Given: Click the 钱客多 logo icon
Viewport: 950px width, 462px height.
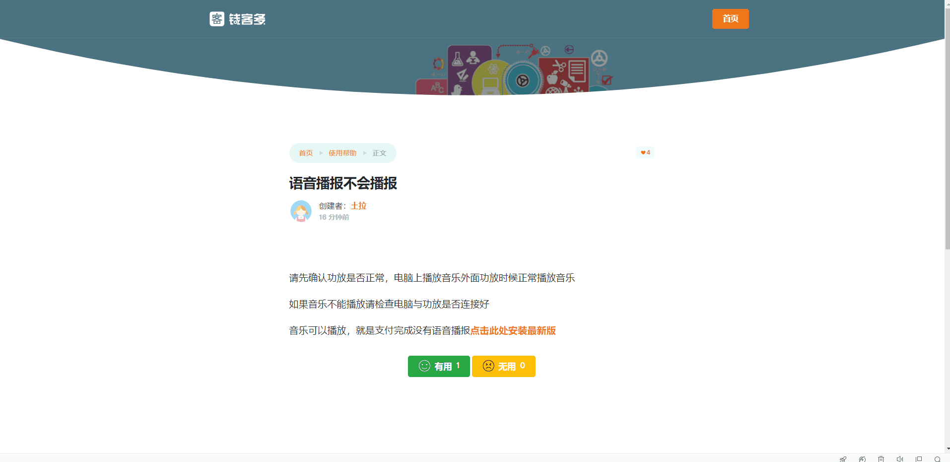Looking at the screenshot, I should [x=217, y=19].
